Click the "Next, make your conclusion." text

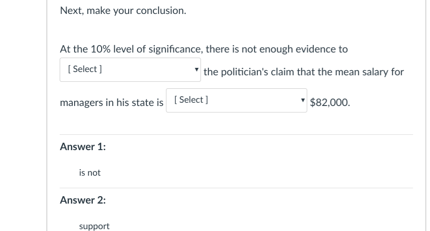pyautogui.click(x=123, y=11)
